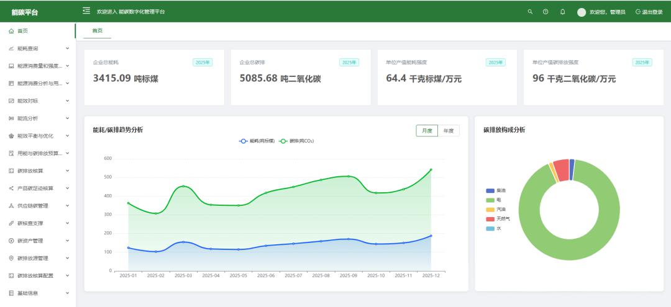Click the 供应链碳管理 sidebar icon
This screenshot has width=671, height=307.
[11, 206]
